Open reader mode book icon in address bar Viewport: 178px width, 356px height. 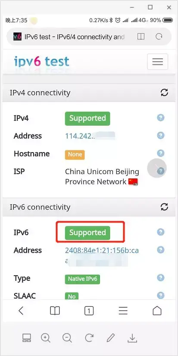[x=141, y=36]
